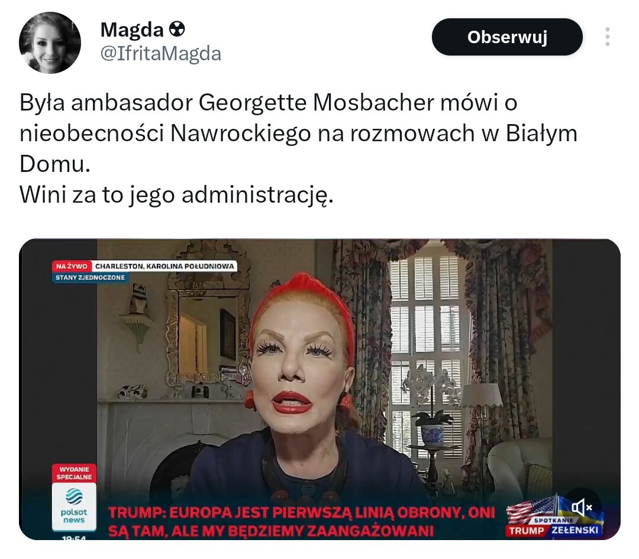Click the Charleston, Karolina Południowa location caption
The width and height of the screenshot is (639, 559).
pos(164,266)
